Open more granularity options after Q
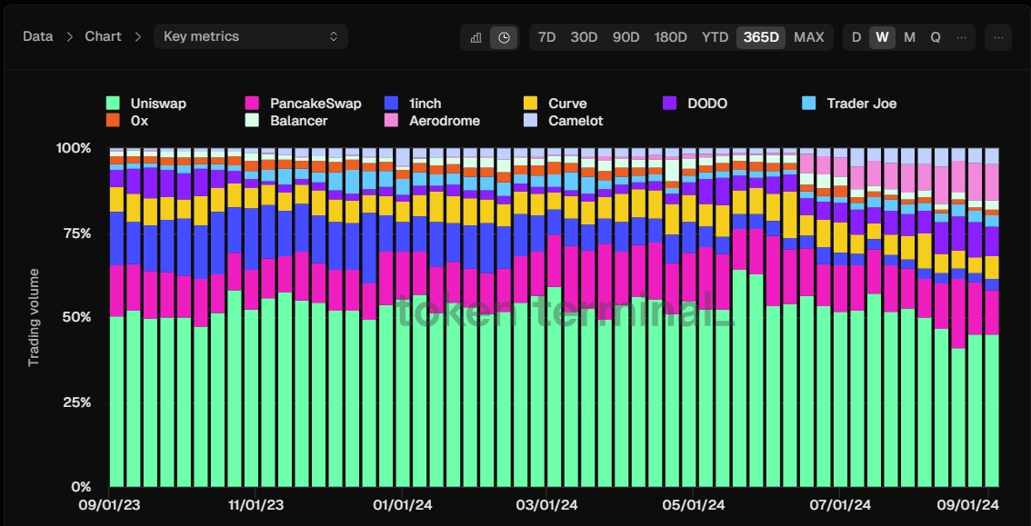The image size is (1031, 526). tap(961, 37)
